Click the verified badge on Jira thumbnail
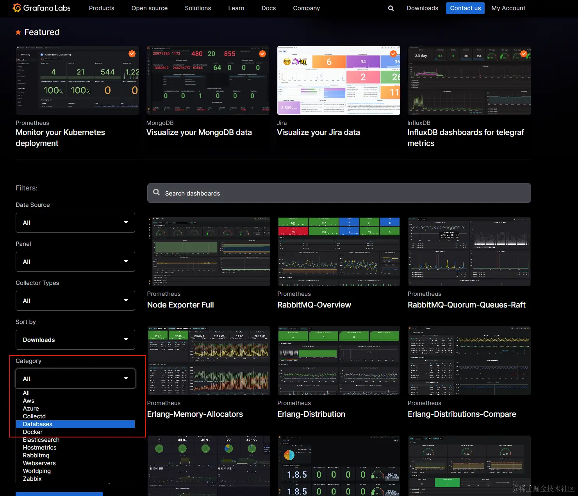578x496 pixels. 393,53
